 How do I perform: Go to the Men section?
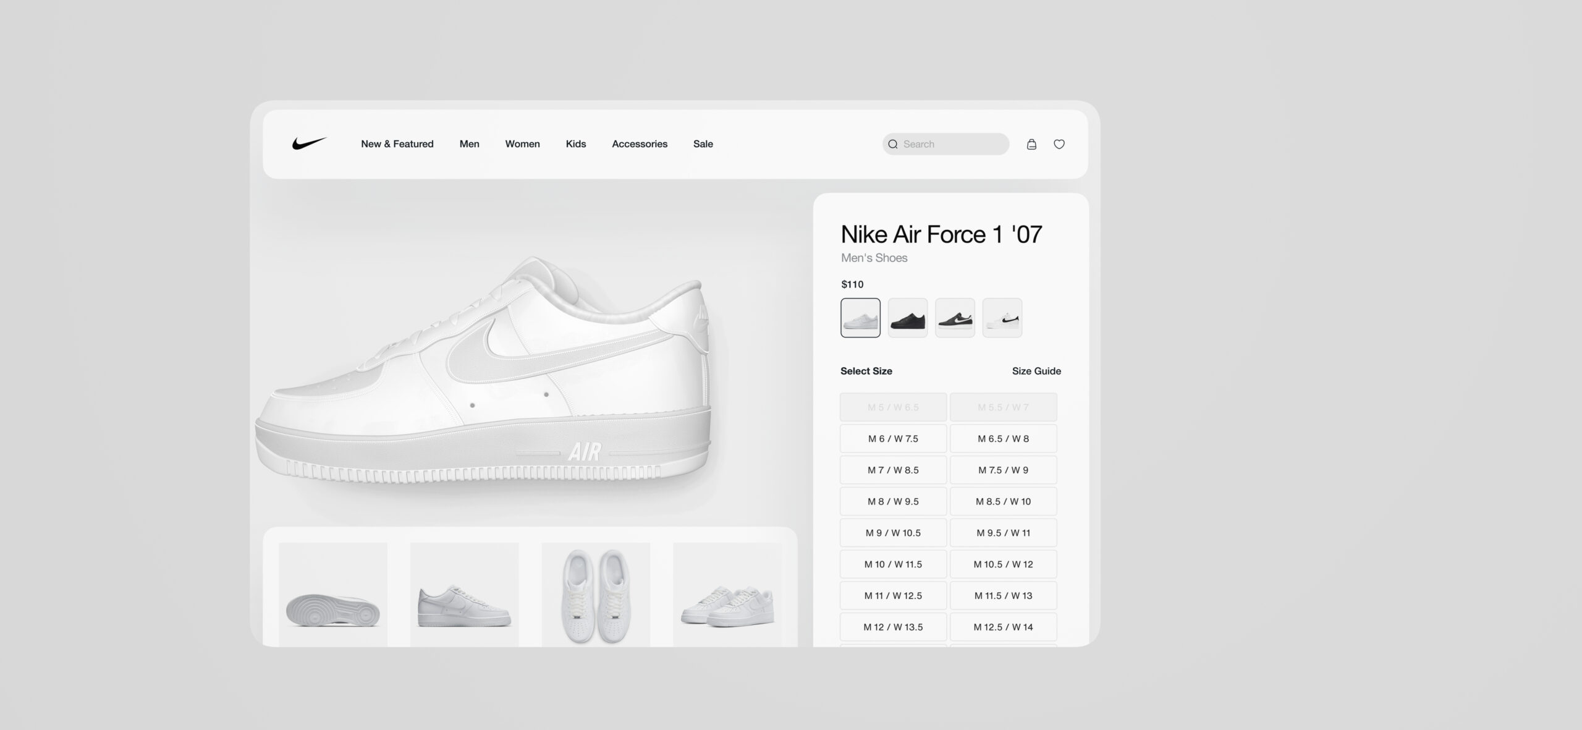pos(470,144)
